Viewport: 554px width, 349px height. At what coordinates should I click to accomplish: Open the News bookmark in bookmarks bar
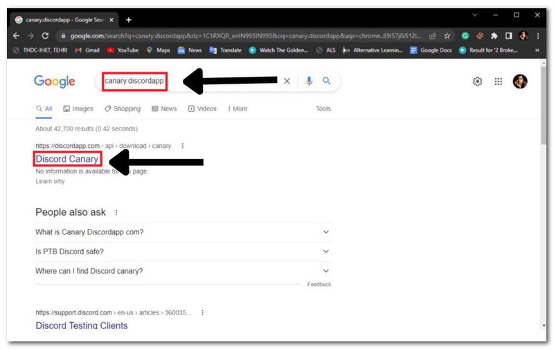coord(190,50)
